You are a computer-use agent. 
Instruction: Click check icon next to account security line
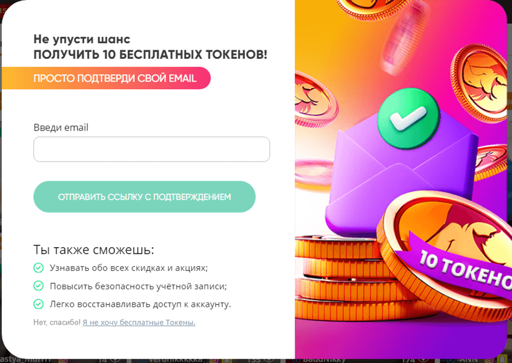click(38, 286)
